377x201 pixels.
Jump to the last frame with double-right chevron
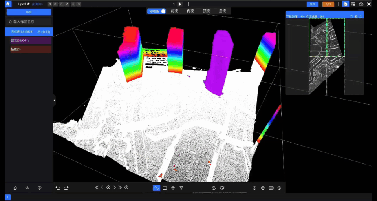(120, 188)
